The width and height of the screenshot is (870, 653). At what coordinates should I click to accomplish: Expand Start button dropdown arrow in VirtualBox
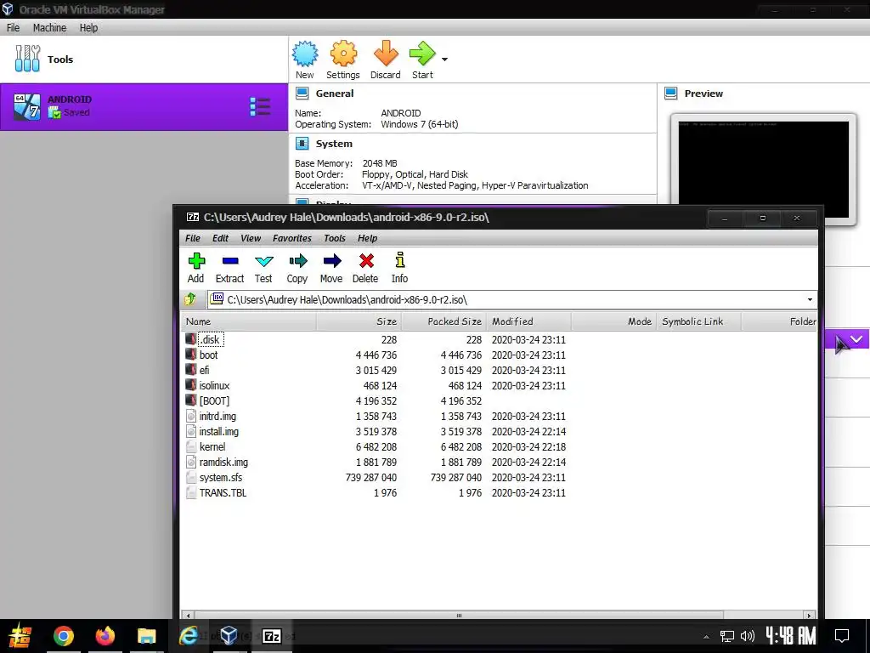444,59
